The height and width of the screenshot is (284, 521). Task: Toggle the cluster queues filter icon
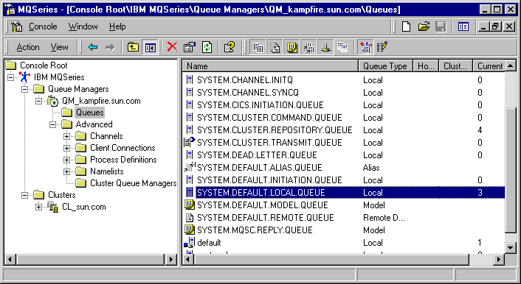tap(325, 47)
